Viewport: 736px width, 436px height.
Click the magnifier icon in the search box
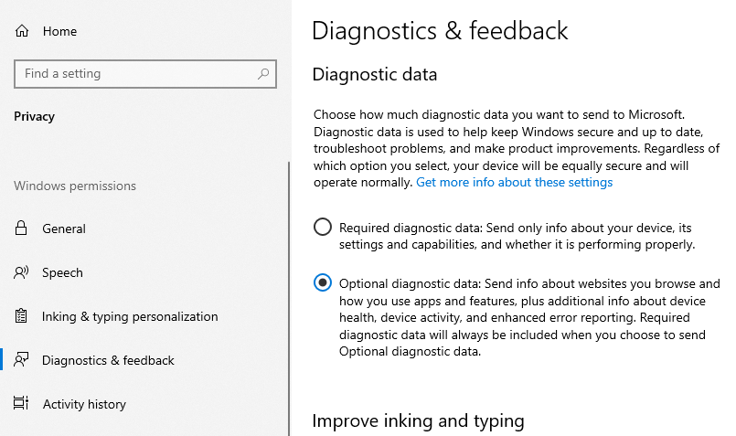click(263, 74)
